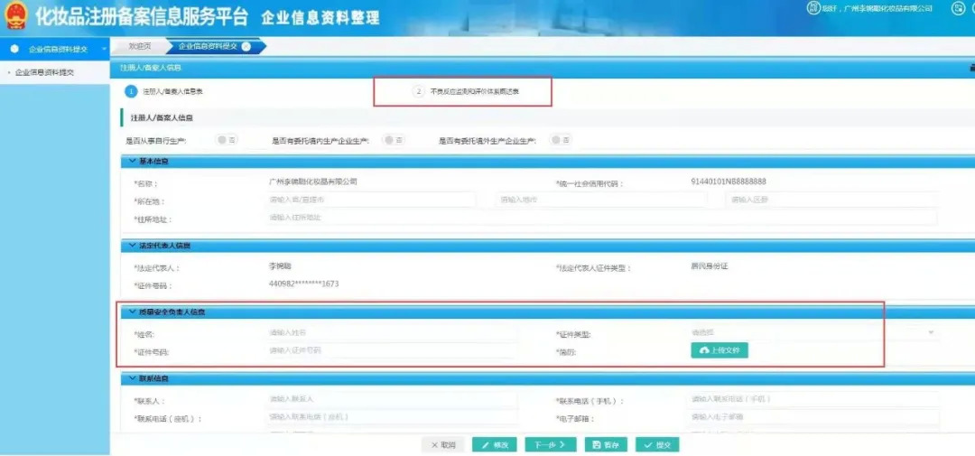The width and height of the screenshot is (975, 456).
Task: Click the step 2 circle for 不良反应监测表
Action: click(418, 91)
